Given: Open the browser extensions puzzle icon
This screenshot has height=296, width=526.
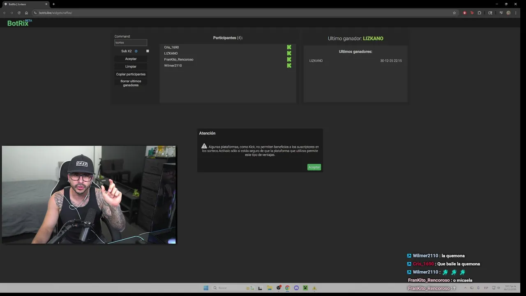Looking at the screenshot, I should [479, 13].
